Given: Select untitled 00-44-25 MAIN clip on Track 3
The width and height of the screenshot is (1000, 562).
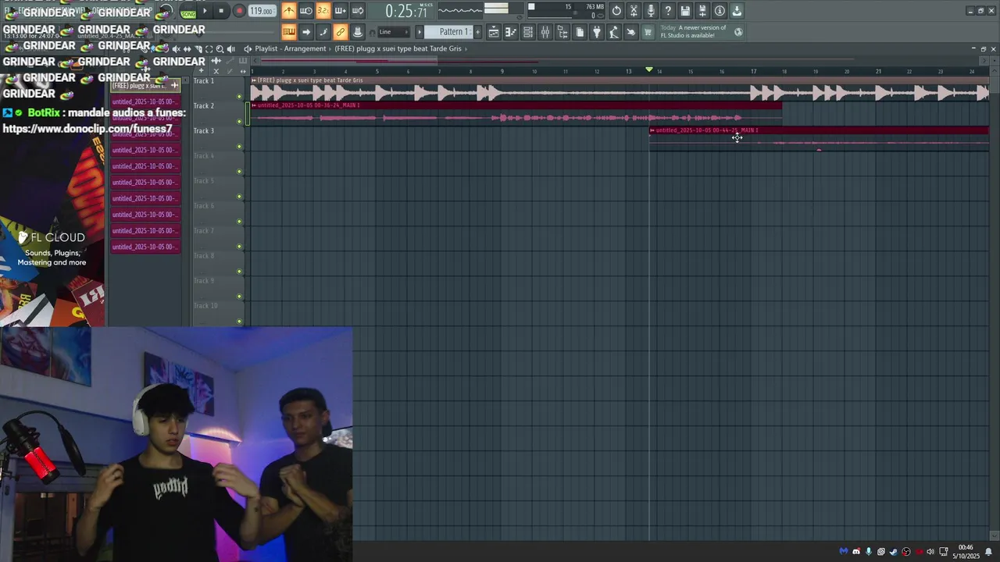Looking at the screenshot, I should tap(819, 139).
